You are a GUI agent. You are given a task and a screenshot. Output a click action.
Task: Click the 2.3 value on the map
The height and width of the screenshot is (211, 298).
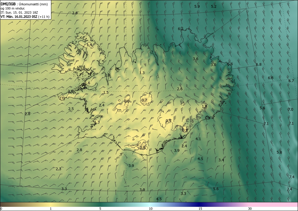[58, 169]
